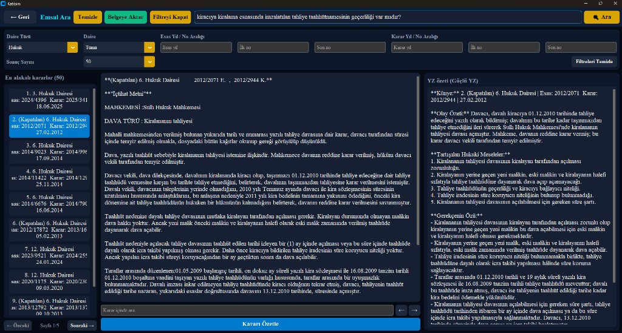Open result 9, Kapatılan 6. Hukuk Dairesi 2013/12792
622x333 pixels.
[x=49, y=307]
